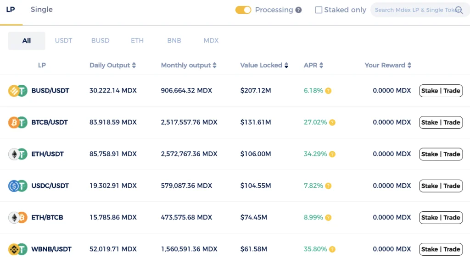Click the 35.80% APR value
Image resolution: width=470 pixels, height=264 pixels.
point(315,249)
